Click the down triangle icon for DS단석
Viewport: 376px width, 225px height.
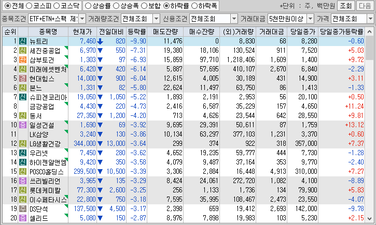100,209
